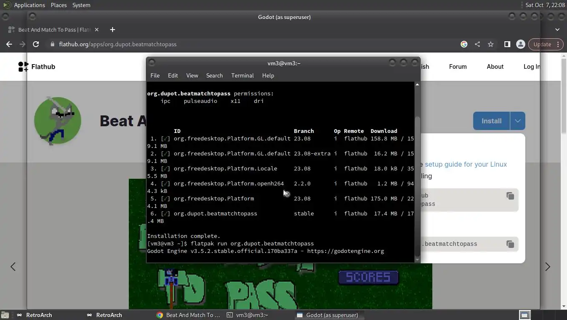The width and height of the screenshot is (567, 320).
Task: Switch to vm3@vm3:~ taskbar item
Action: click(258, 315)
